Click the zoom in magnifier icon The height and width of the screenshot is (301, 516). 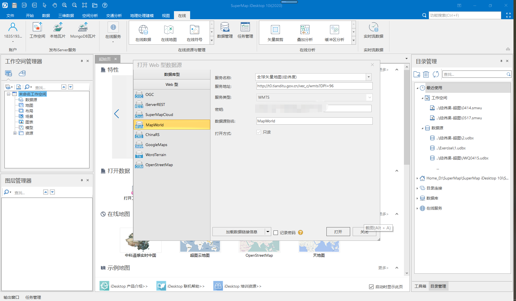[64, 5]
